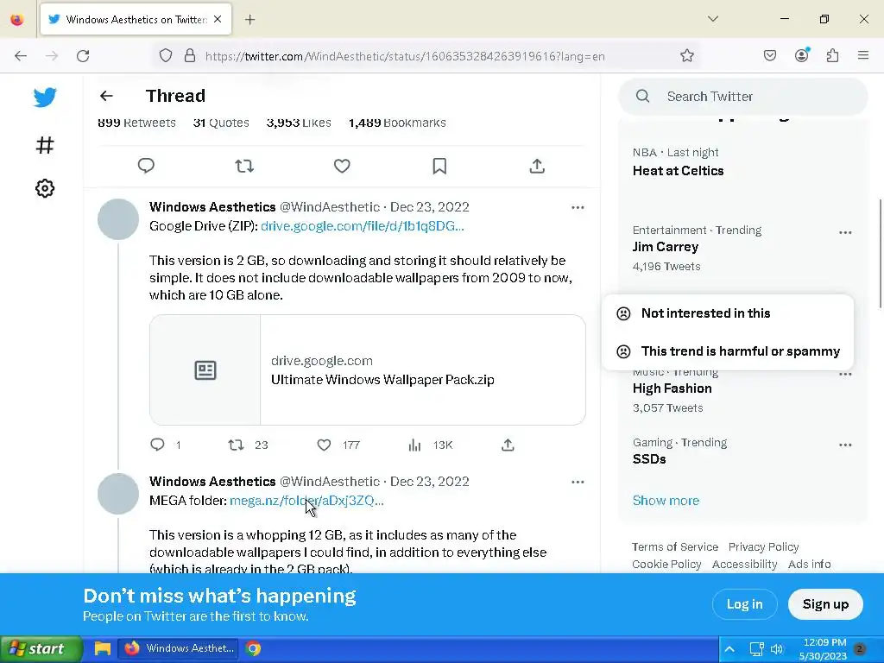Reply to the main tweet
884x663 pixels.
[146, 166]
